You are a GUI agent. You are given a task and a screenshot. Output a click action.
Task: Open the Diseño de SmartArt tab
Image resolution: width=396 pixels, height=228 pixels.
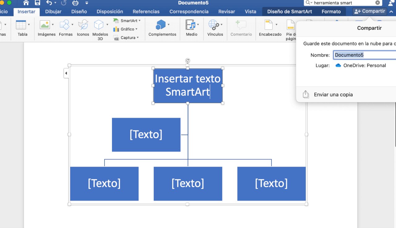(289, 12)
